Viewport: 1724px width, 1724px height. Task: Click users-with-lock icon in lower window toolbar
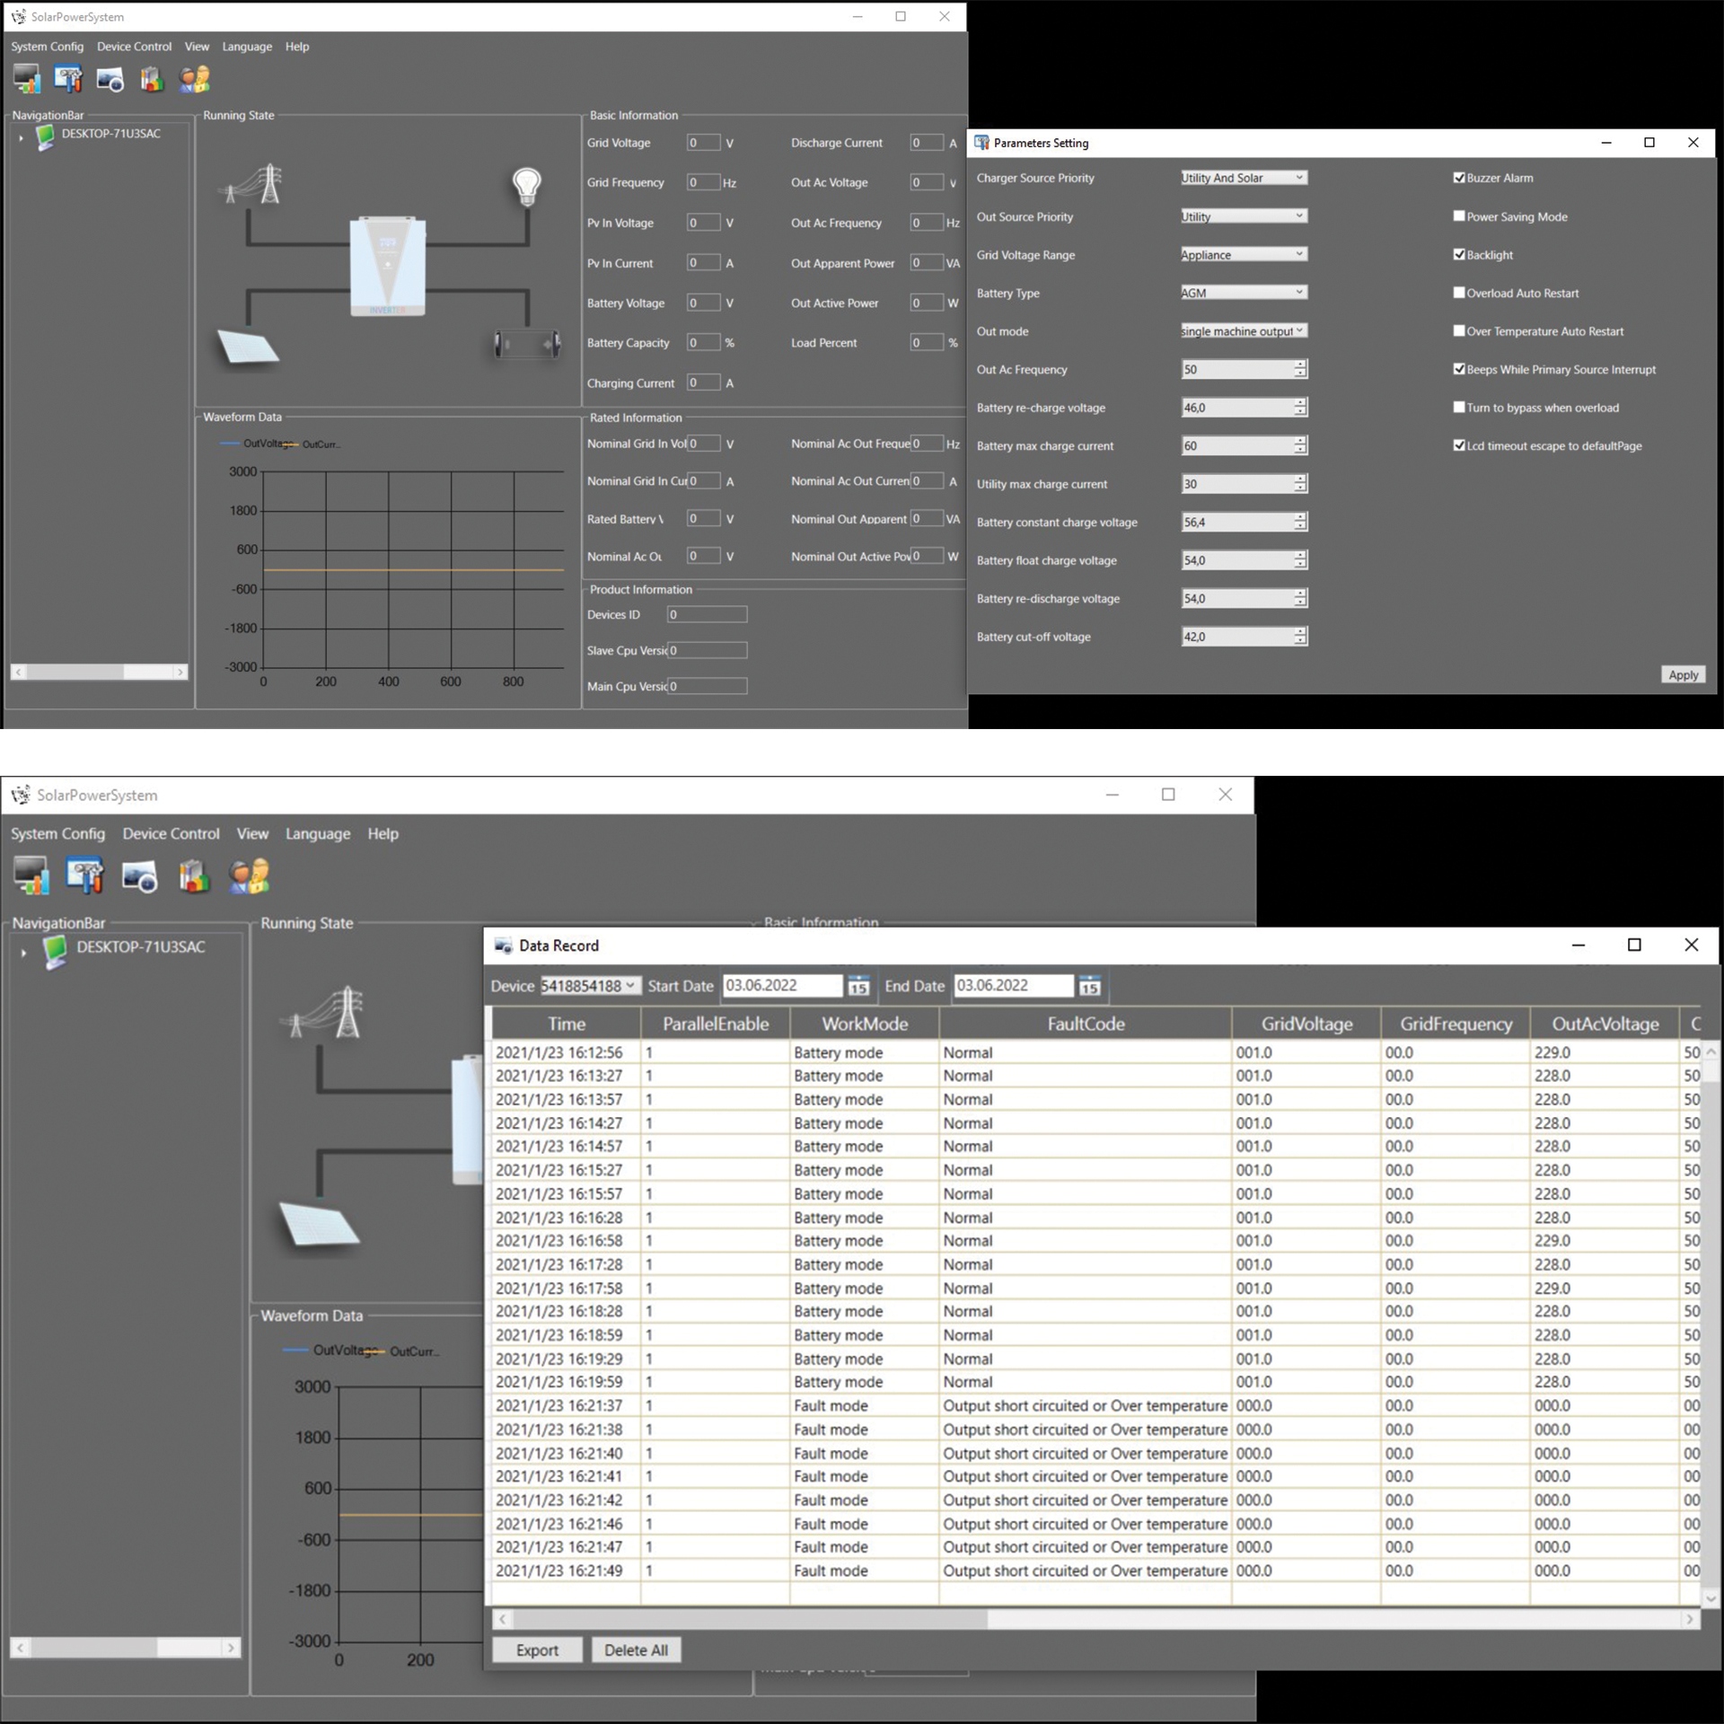tap(249, 875)
